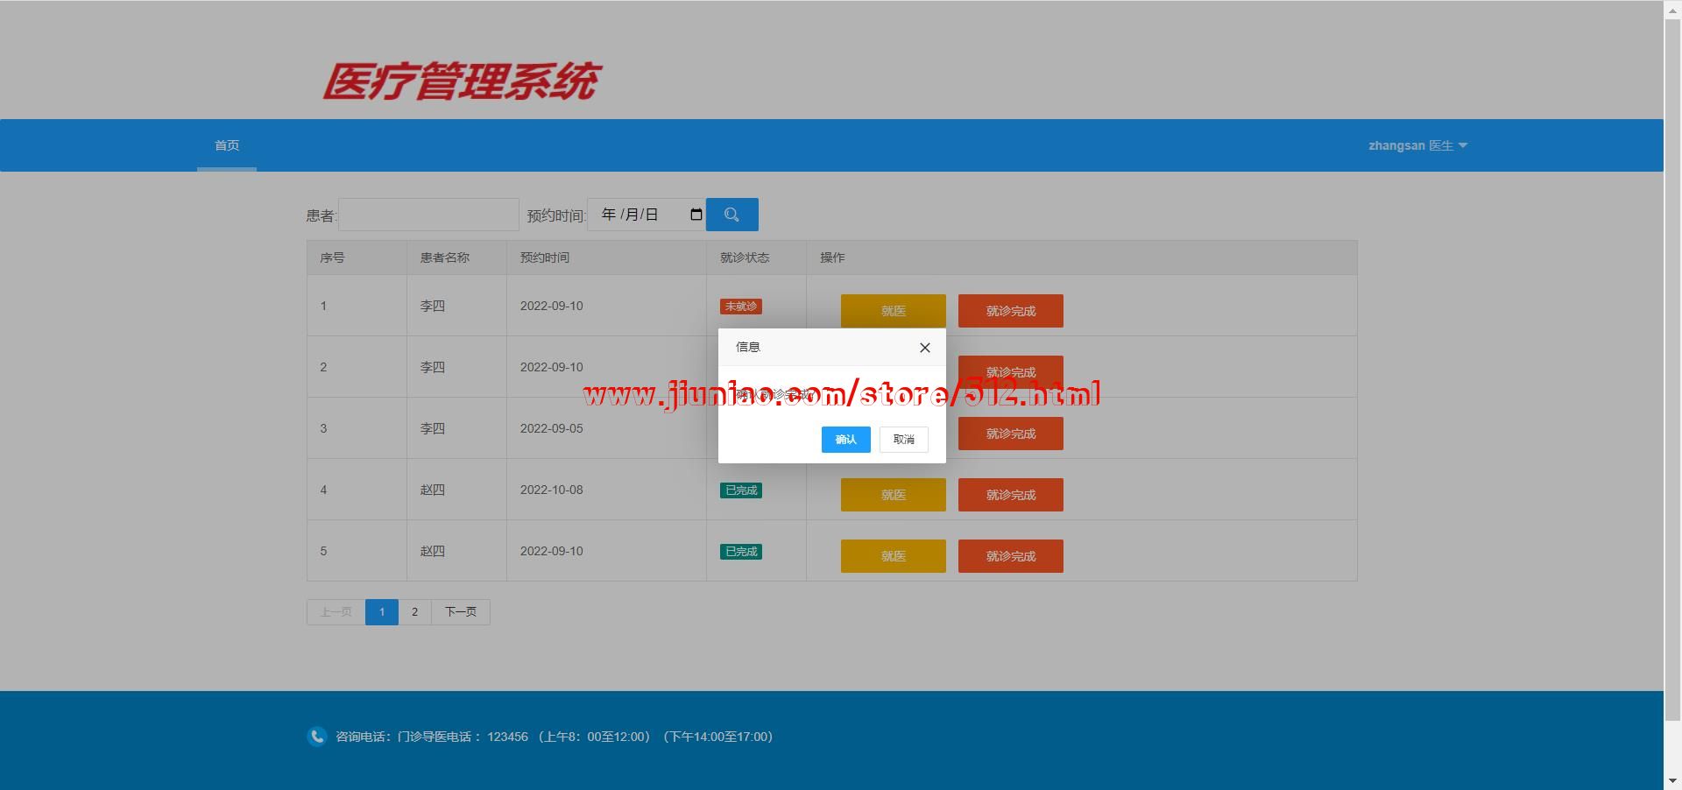Viewport: 1682px width, 790px height.
Task: Select patient name 李四 in row 2
Action: coord(433,367)
